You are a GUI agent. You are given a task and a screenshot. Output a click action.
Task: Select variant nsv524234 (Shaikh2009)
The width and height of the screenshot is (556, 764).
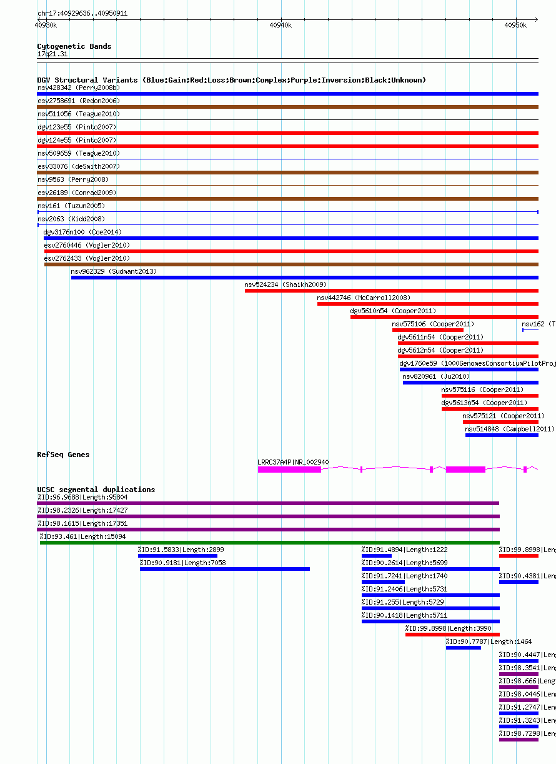(x=392, y=291)
